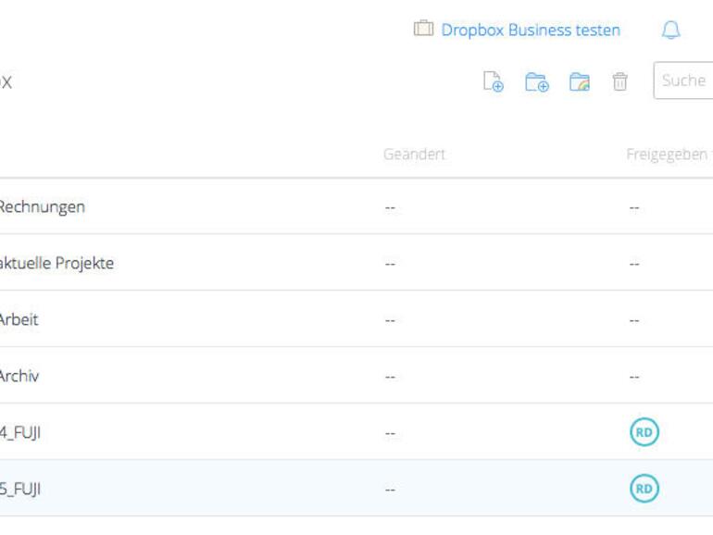Select the Rechnungen row's Freigegeben cell
The width and height of the screenshot is (713, 535).
pos(634,207)
